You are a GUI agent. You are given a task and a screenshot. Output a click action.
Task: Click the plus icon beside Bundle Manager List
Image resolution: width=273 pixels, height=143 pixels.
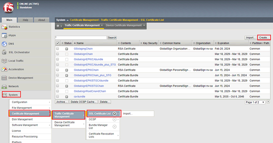click(x=115, y=126)
